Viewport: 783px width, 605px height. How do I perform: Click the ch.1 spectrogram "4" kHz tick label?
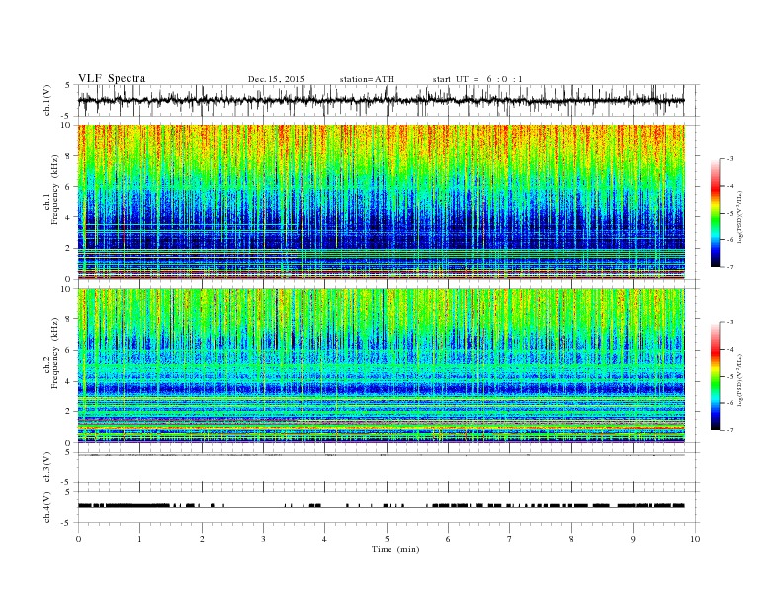point(69,217)
